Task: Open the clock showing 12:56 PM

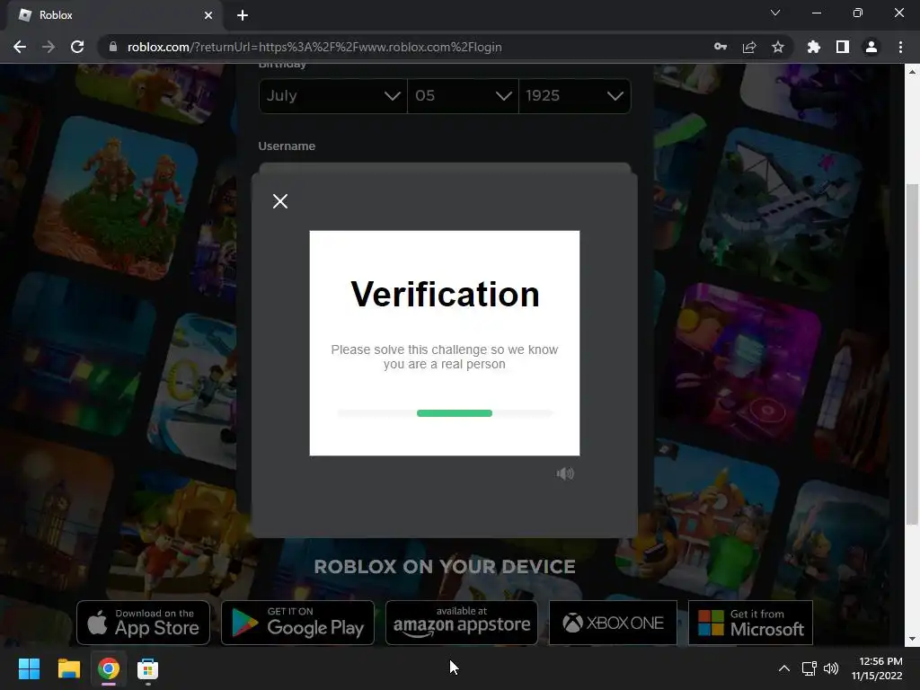Action: click(877, 668)
